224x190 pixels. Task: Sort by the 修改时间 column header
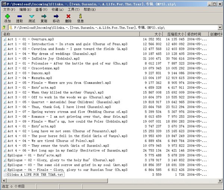195,34
